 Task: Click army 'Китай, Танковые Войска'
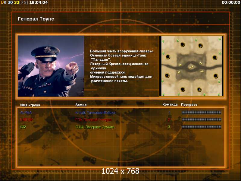pyautogui.click(x=95, y=113)
